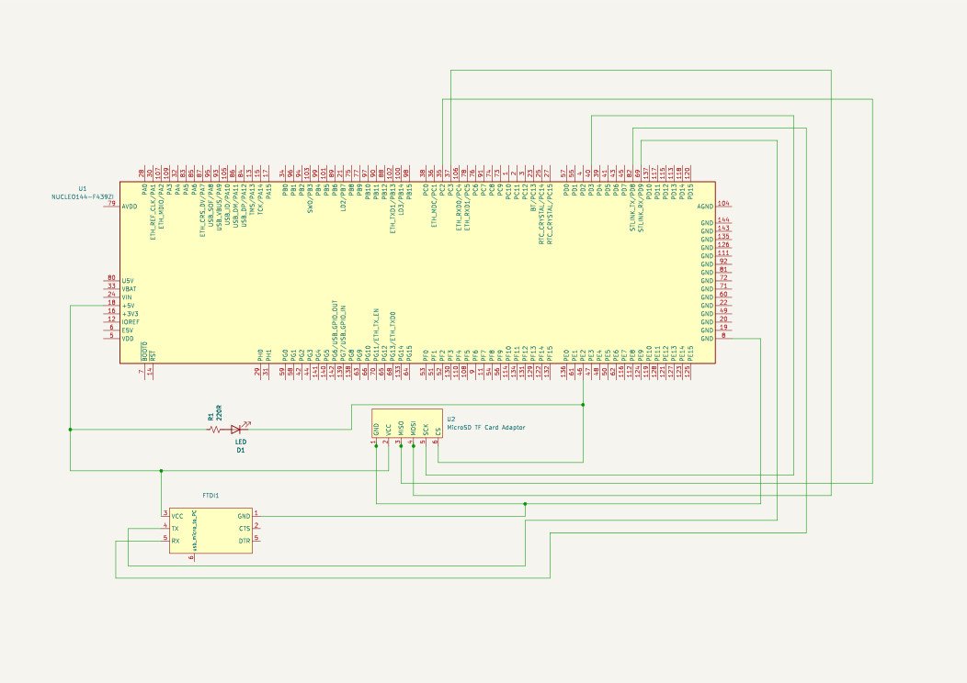
Task: Click the U1 E5V pin 6
Action: pos(111,330)
